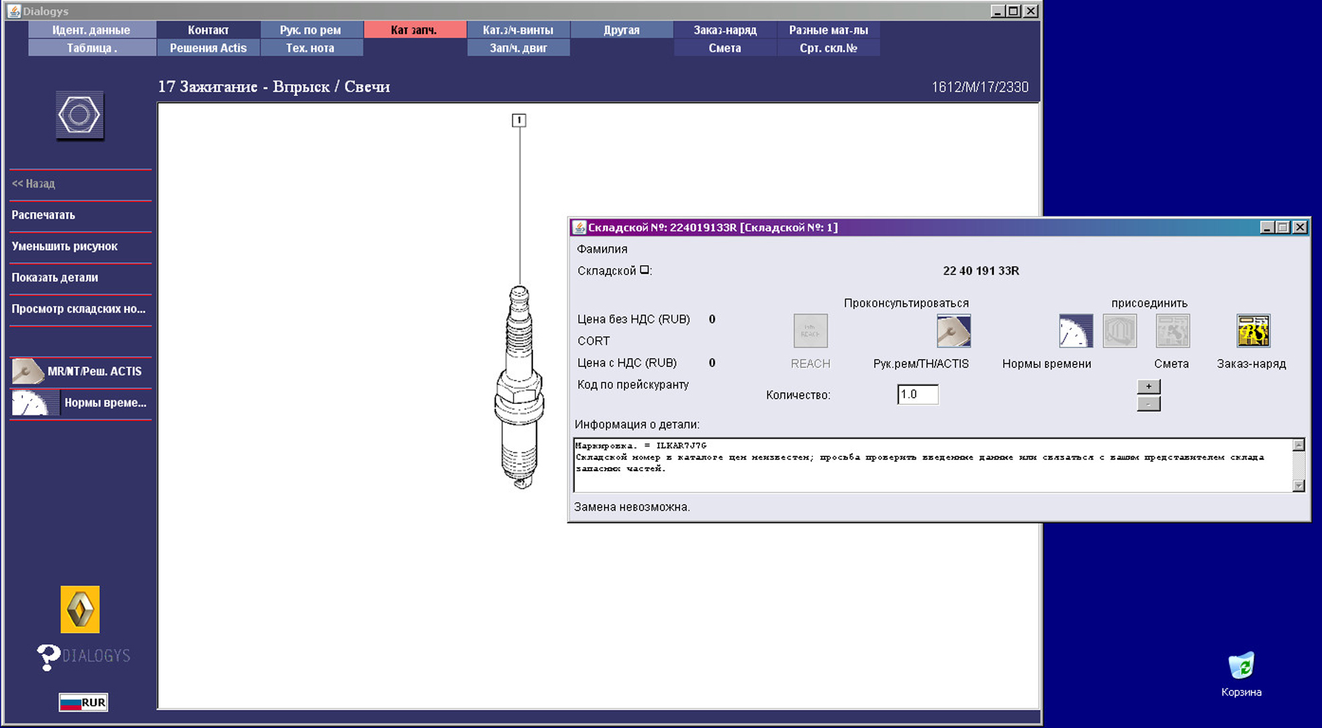Click the REACH icon in dialog
The height and width of the screenshot is (728, 1322).
coord(810,331)
